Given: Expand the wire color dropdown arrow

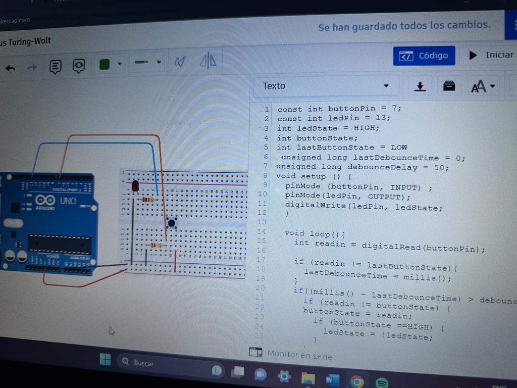Looking at the screenshot, I should point(120,64).
